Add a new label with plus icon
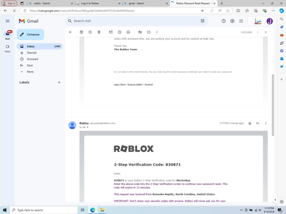Image resolution: width=286 pixels, height=214 pixels. point(59,82)
